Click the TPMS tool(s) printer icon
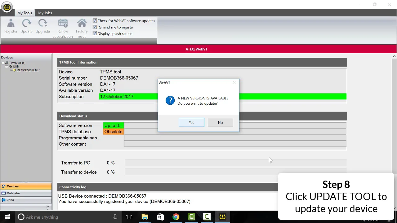397x223 pixels. click(x=7, y=63)
